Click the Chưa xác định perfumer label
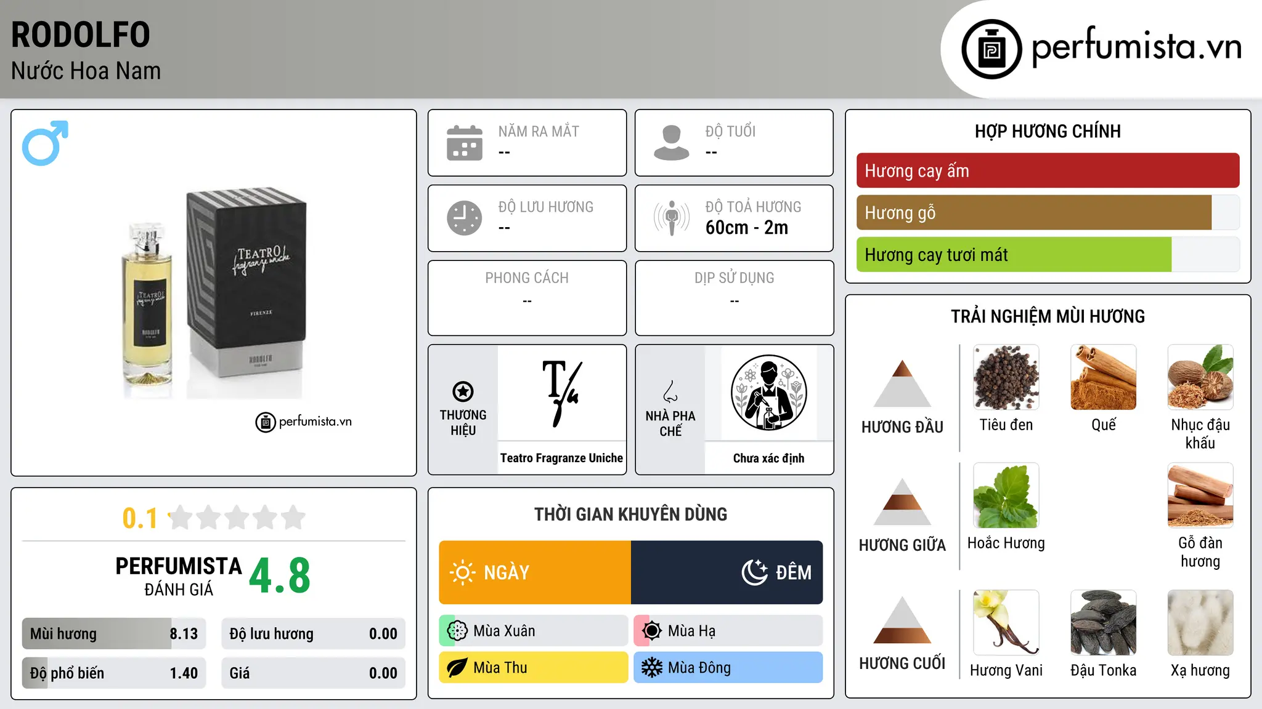 [769, 458]
